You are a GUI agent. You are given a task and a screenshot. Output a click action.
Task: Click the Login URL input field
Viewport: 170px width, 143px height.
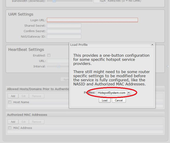pyautogui.click(x=92, y=20)
